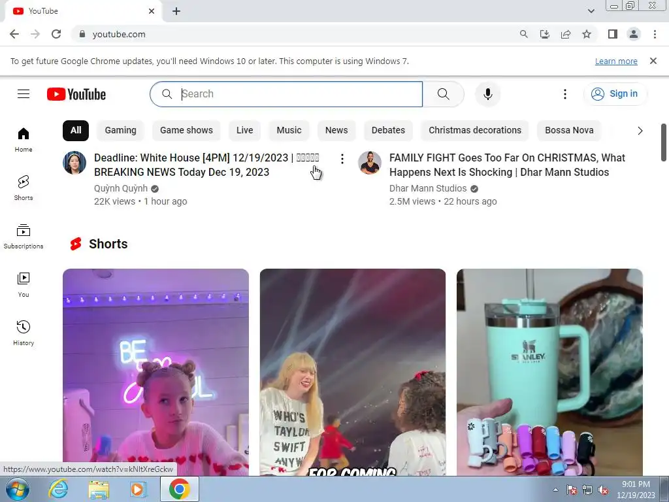Launch Internet Explorer from the taskbar
This screenshot has height=502, width=669.
click(x=58, y=489)
